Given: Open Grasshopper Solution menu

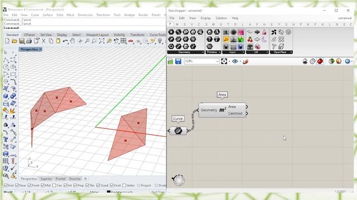Looking at the screenshot, I should 221,18.
